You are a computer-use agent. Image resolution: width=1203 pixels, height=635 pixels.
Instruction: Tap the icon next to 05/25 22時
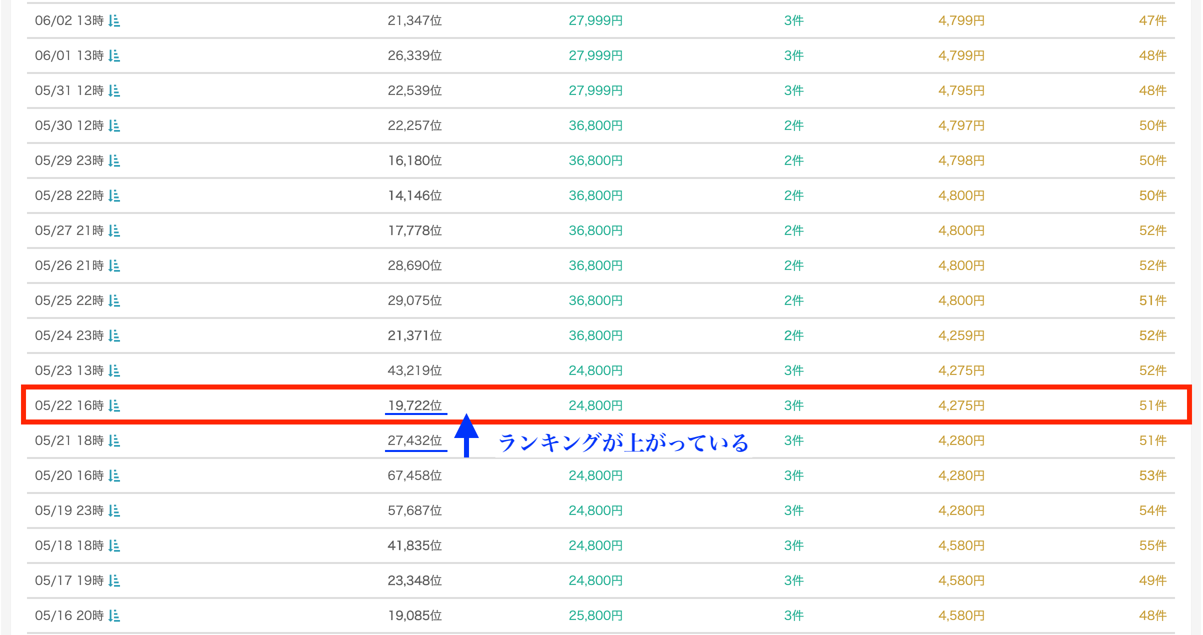point(114,300)
